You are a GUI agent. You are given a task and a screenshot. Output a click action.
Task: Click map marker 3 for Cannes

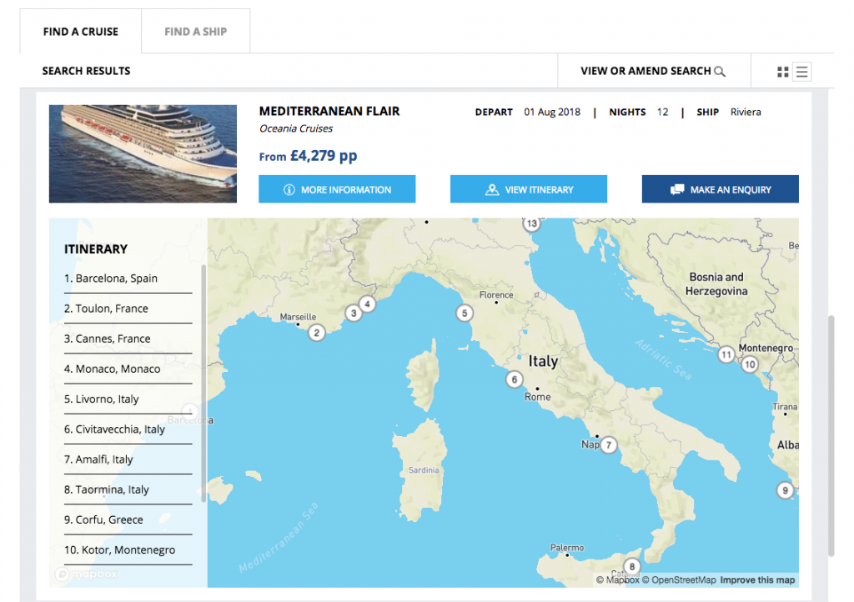click(x=354, y=313)
